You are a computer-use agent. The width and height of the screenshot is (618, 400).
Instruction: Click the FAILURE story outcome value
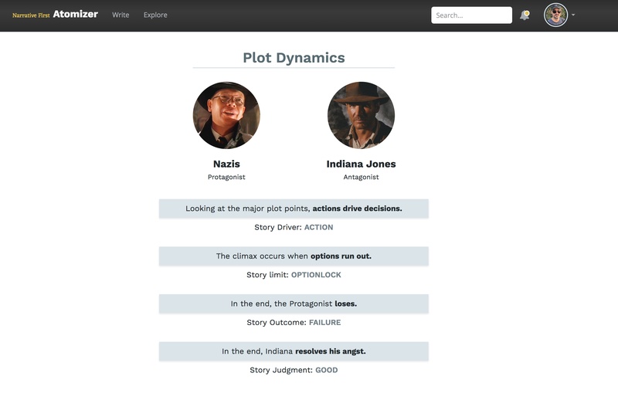point(324,323)
